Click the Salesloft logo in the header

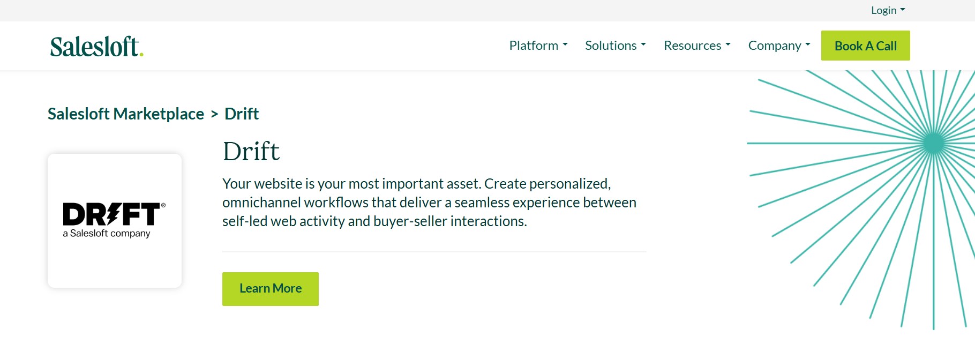96,47
